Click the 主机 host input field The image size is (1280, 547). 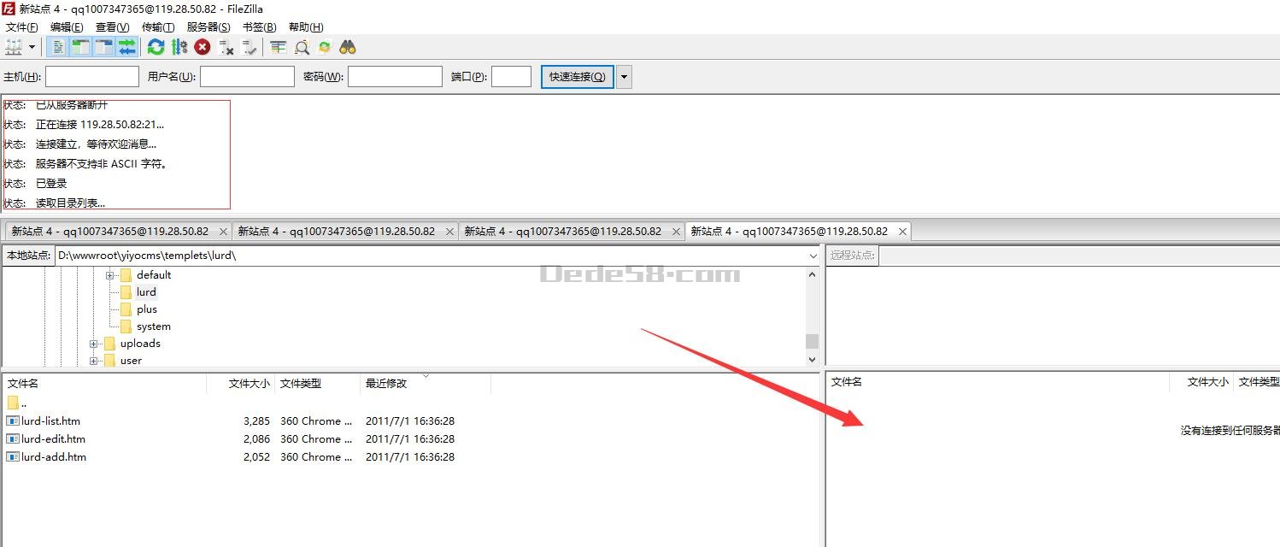(92, 77)
